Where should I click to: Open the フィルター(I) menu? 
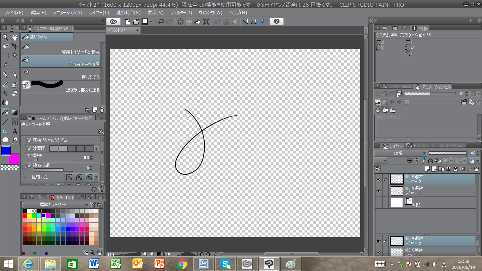tap(181, 12)
